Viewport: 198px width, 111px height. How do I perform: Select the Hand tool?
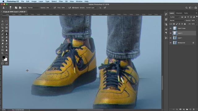6,50
